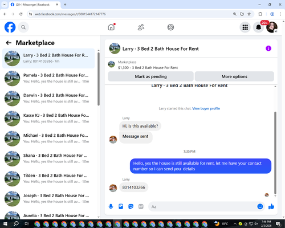Choose a sticker icon
The width and height of the screenshot is (285, 228).
tap(131, 206)
